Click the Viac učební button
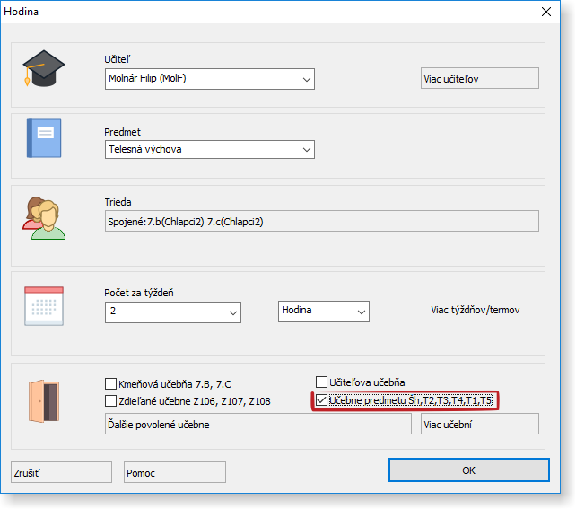Screen dimensions: 576x509 (x=479, y=425)
